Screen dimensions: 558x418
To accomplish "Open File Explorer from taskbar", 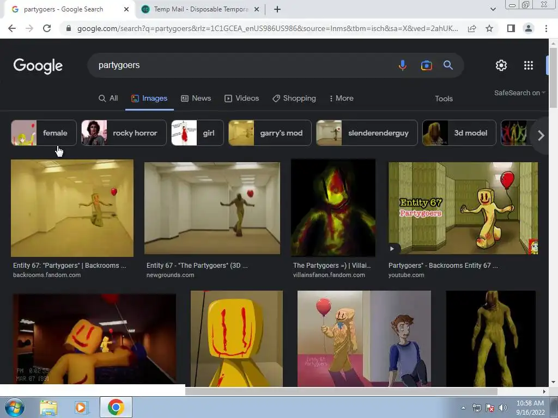I will click(48, 407).
